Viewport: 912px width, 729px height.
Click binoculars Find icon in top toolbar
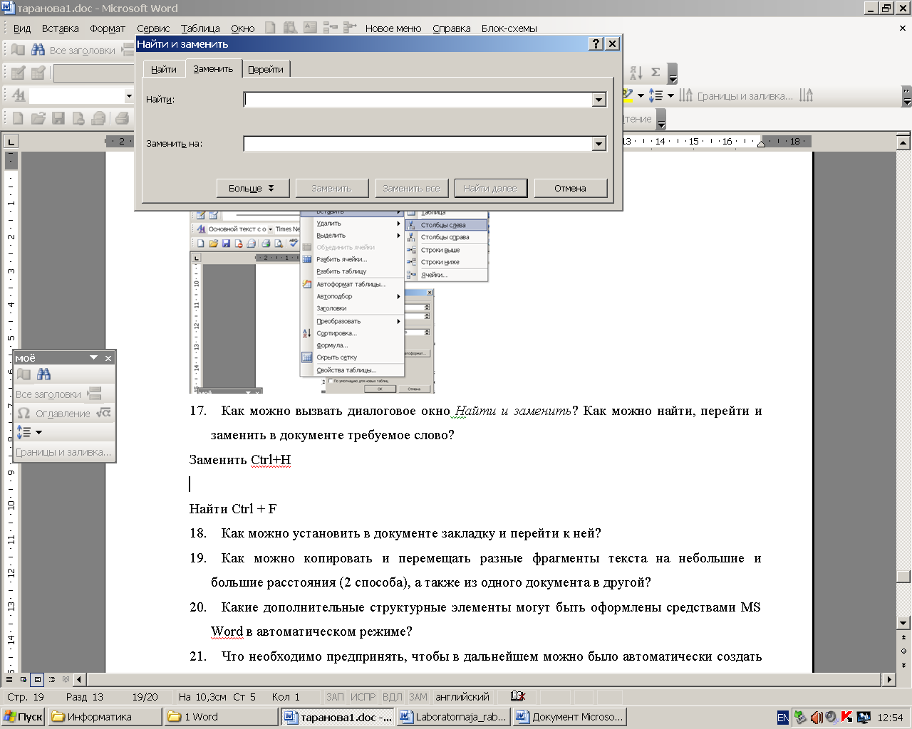coord(38,50)
